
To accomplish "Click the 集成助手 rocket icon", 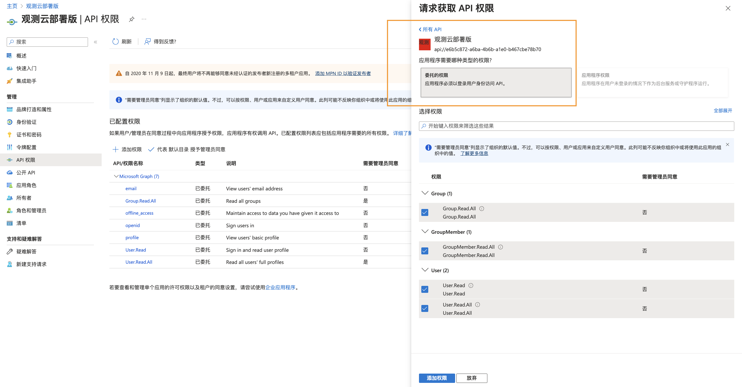I will [x=10, y=81].
